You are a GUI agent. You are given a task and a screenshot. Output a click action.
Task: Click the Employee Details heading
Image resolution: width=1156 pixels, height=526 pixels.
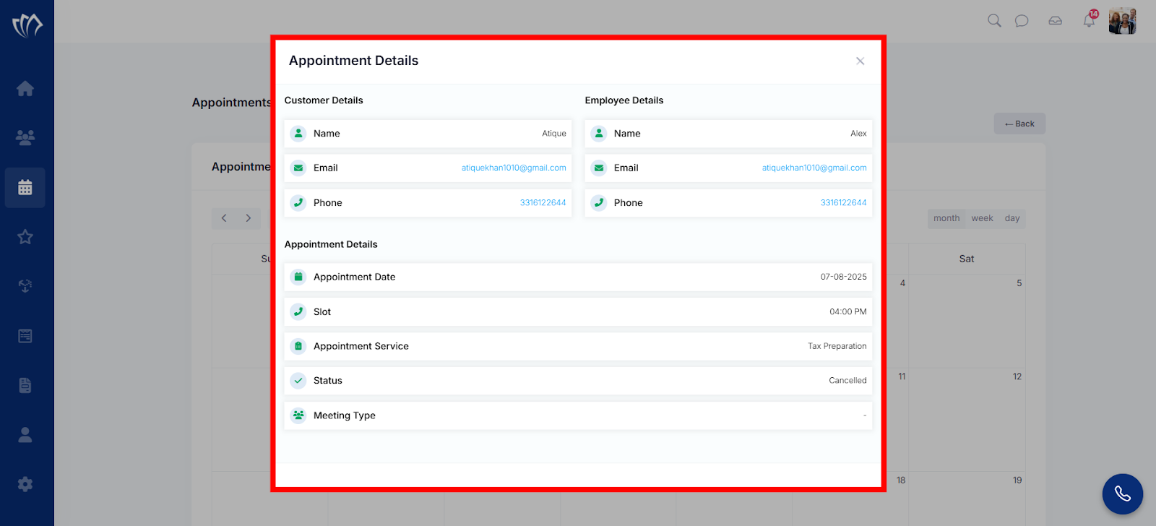624,100
